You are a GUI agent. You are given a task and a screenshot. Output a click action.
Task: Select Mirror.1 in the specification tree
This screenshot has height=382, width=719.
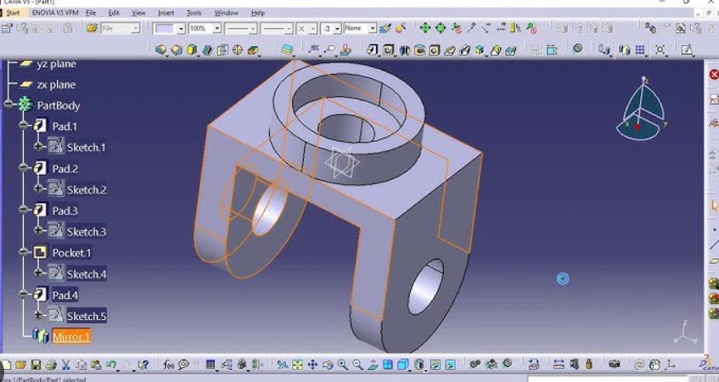click(x=70, y=337)
